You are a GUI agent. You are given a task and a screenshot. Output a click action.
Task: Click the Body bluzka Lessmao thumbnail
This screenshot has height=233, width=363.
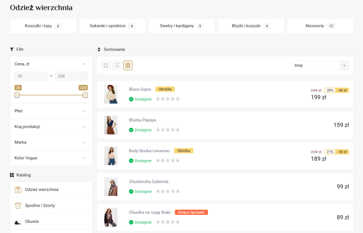coord(110,155)
